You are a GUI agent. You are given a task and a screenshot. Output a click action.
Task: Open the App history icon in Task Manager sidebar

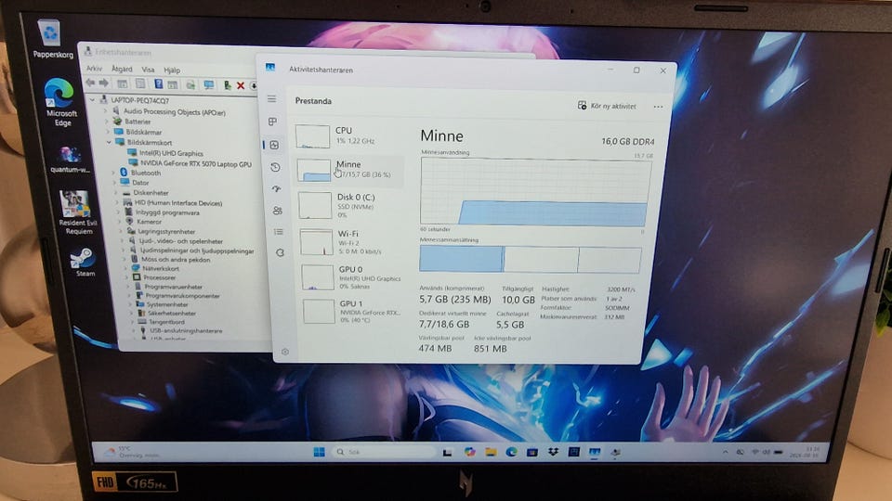[x=275, y=167]
